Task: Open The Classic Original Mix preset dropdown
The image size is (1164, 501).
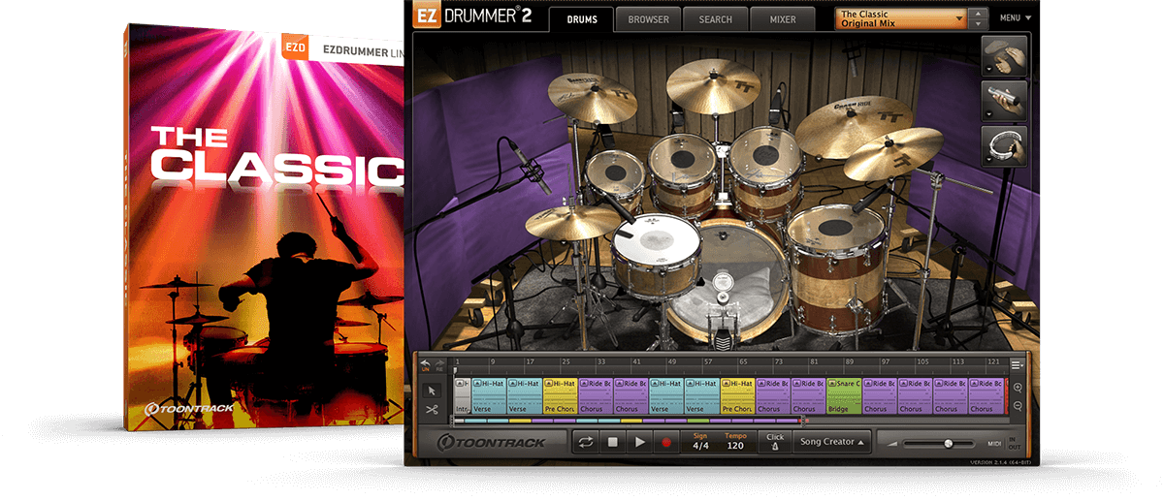Action: click(x=902, y=18)
